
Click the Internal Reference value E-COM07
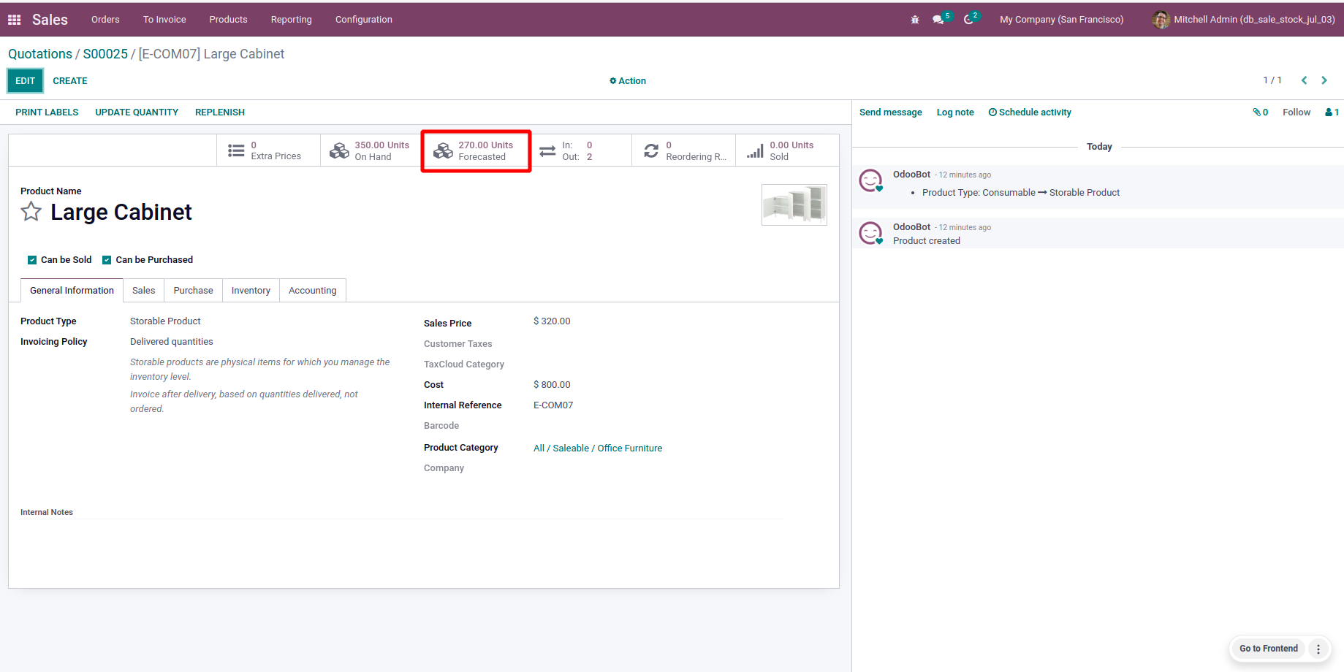tap(553, 405)
